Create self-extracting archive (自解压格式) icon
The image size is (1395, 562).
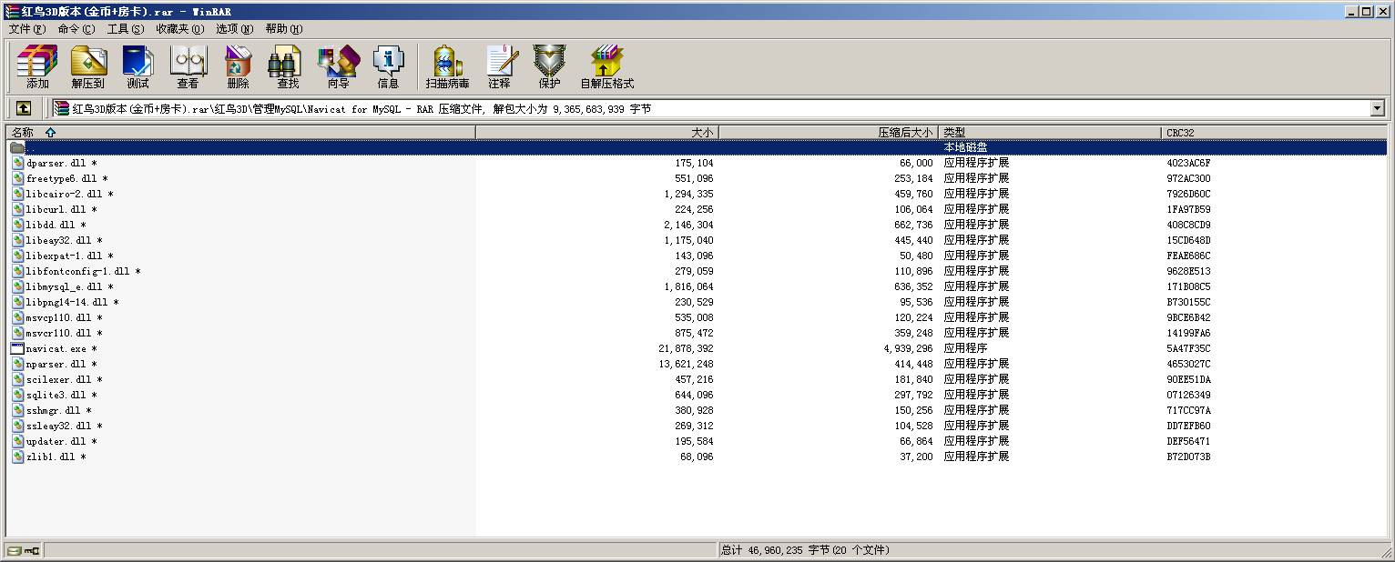(x=606, y=67)
